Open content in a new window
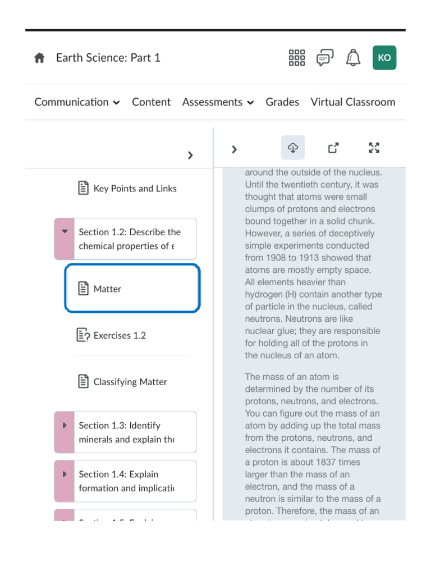 coord(333,148)
